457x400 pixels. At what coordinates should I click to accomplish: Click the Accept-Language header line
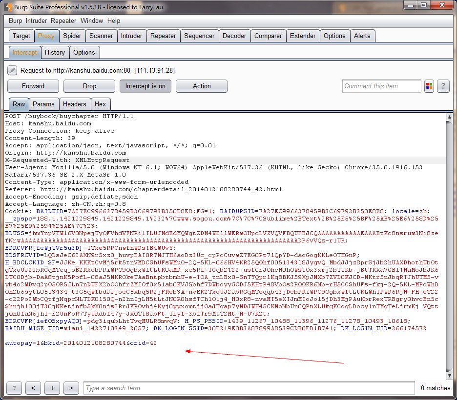65,204
